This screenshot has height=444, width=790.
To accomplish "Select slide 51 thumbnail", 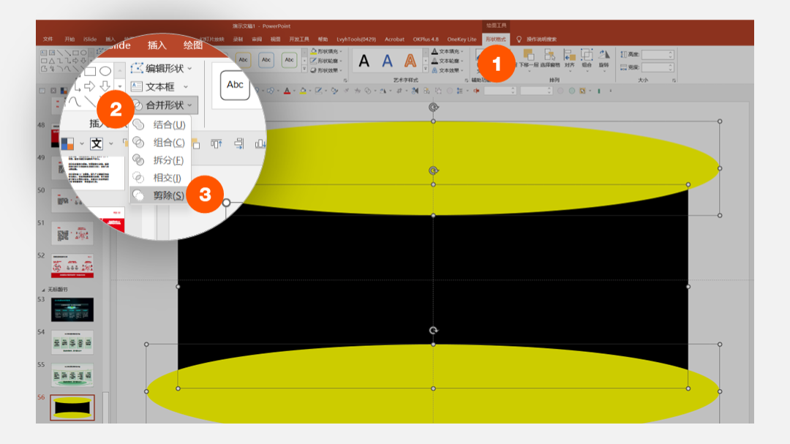I will pyautogui.click(x=72, y=233).
